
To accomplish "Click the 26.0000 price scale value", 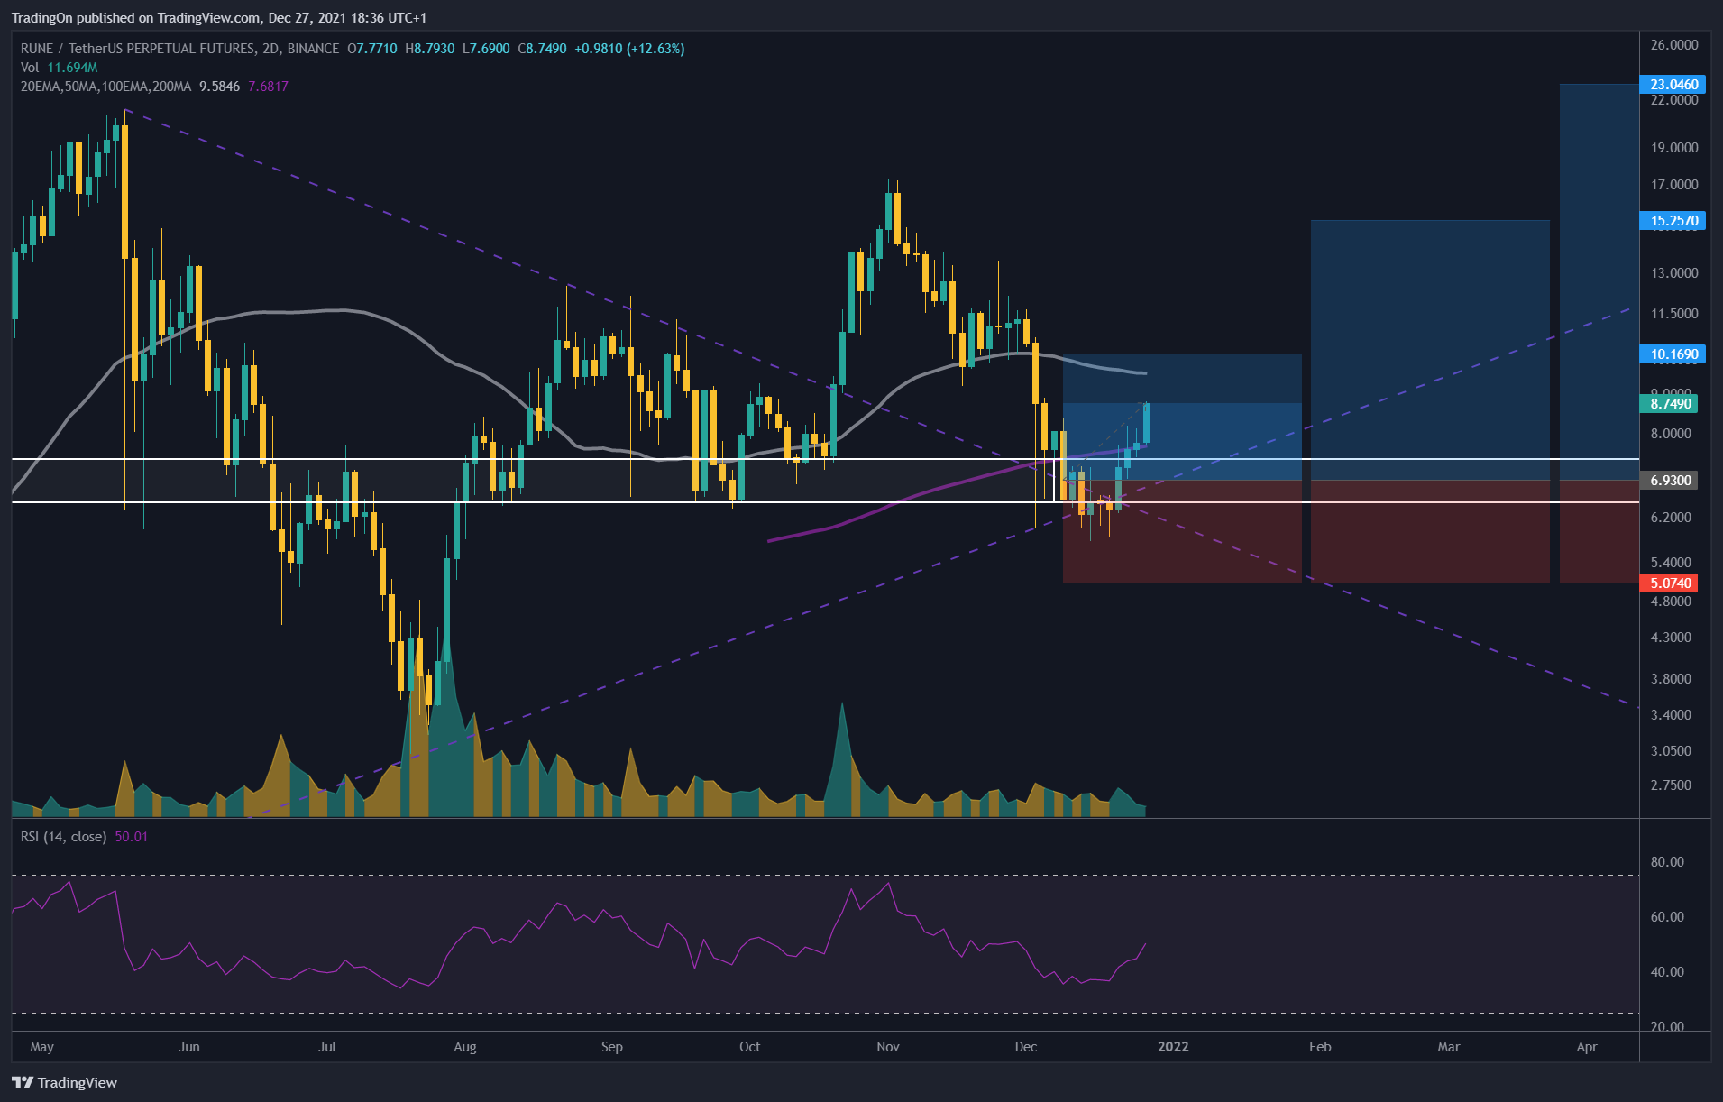I will [1674, 45].
